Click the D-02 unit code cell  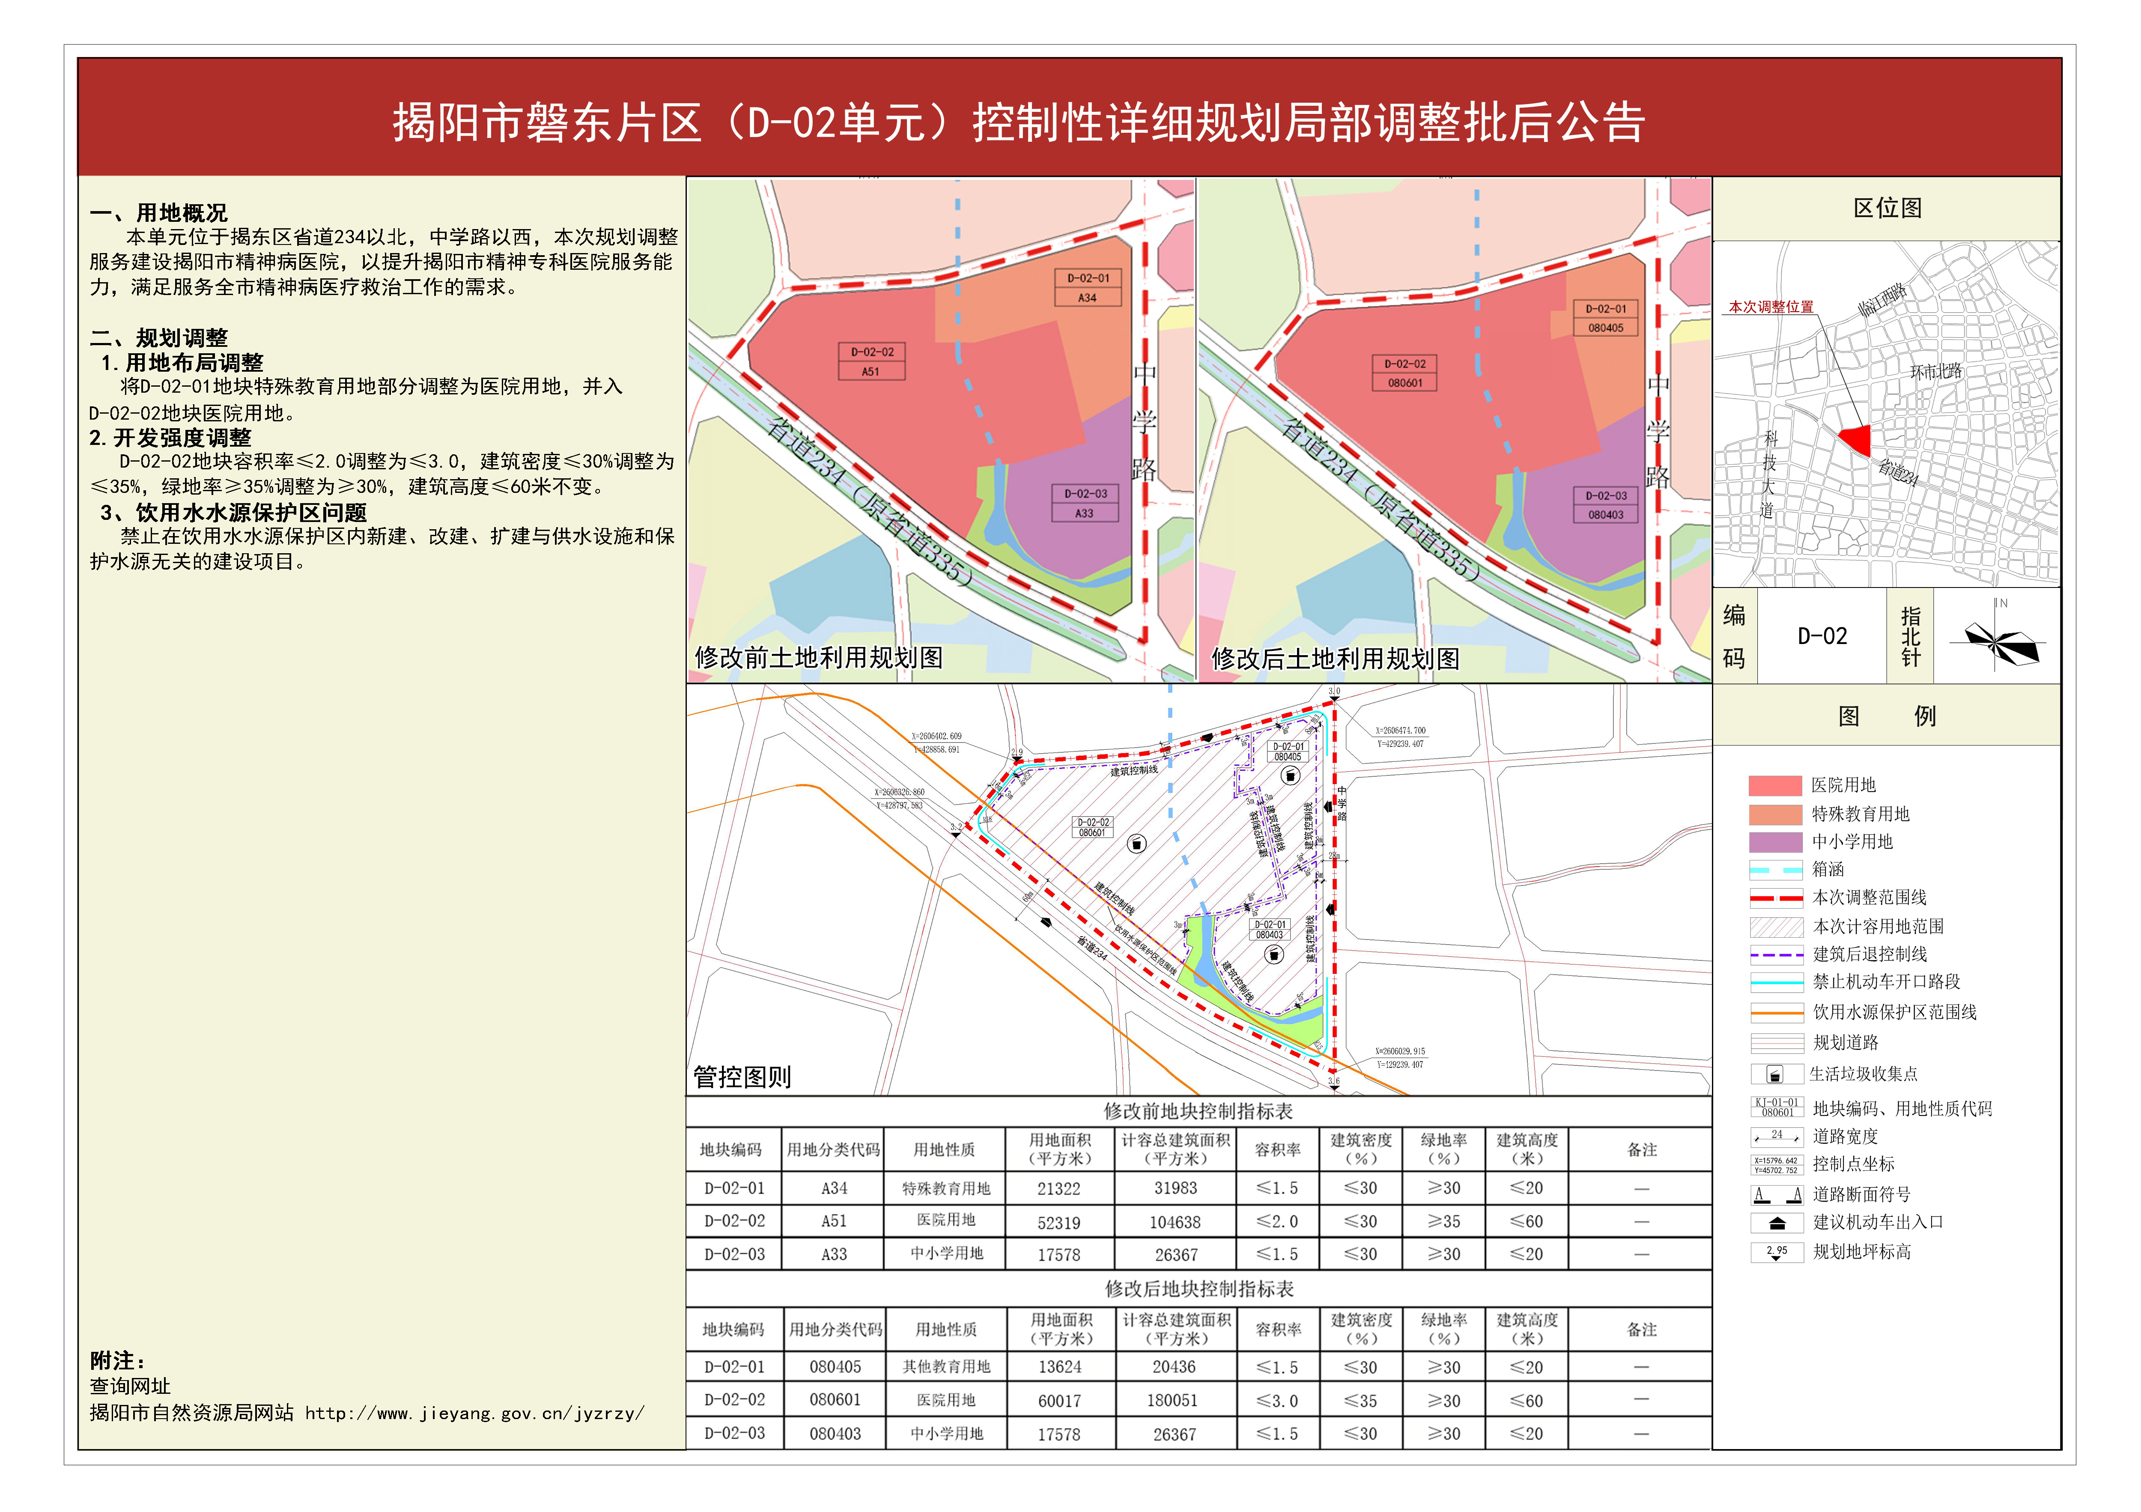pos(1821,636)
